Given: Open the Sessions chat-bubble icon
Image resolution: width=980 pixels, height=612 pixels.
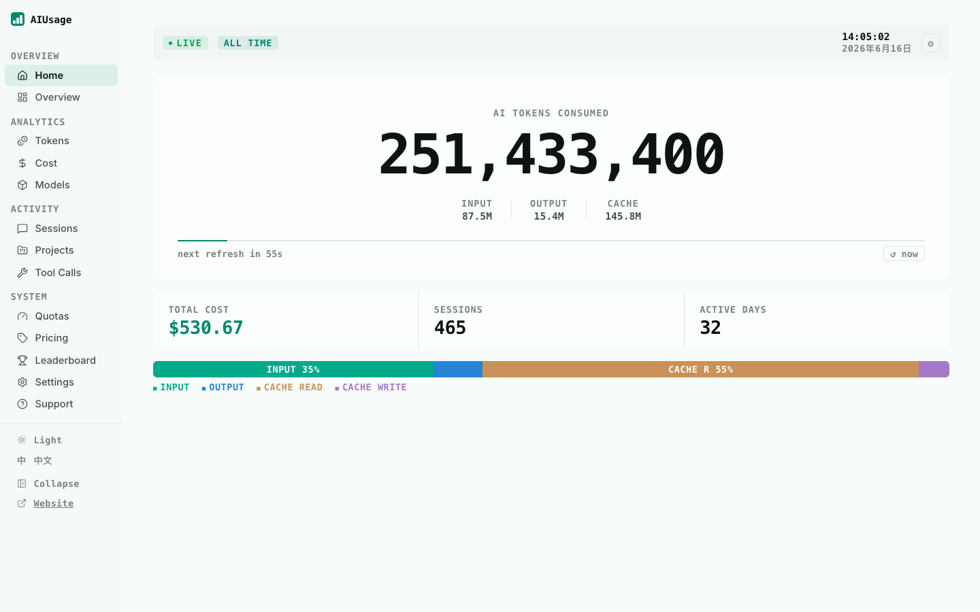Looking at the screenshot, I should tap(22, 228).
